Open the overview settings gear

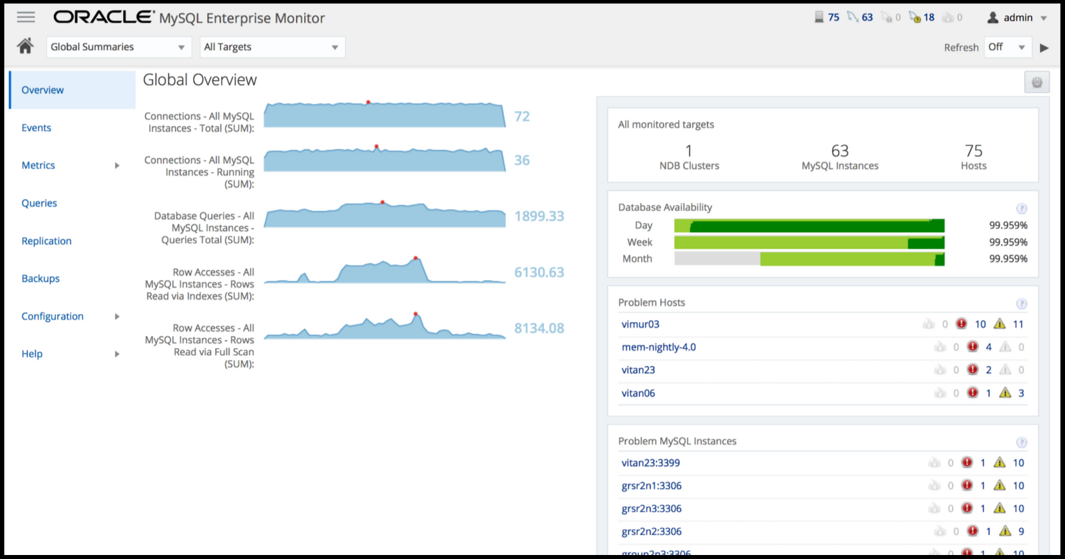coord(1037,83)
